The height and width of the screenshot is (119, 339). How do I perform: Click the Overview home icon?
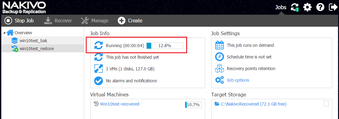pos(10,33)
